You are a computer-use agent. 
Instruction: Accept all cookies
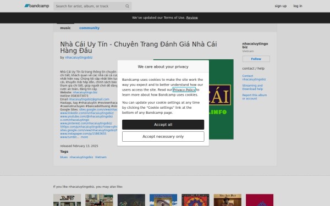pos(163,125)
